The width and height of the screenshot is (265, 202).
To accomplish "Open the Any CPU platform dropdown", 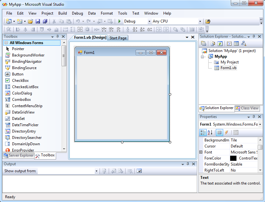I will coord(200,22).
